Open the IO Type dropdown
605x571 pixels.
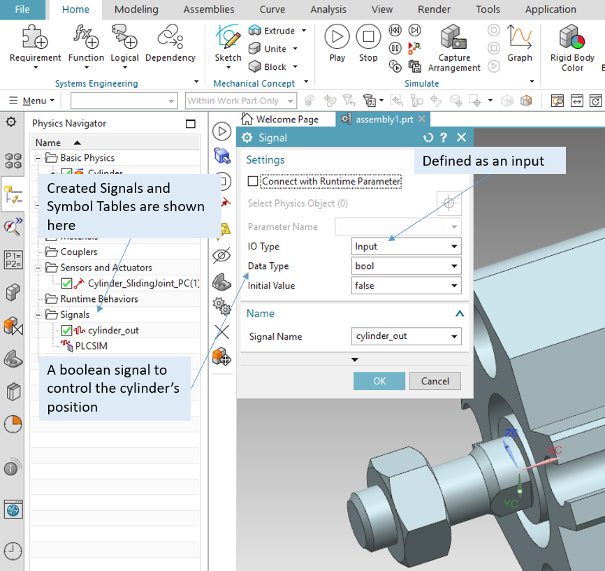[x=406, y=246]
